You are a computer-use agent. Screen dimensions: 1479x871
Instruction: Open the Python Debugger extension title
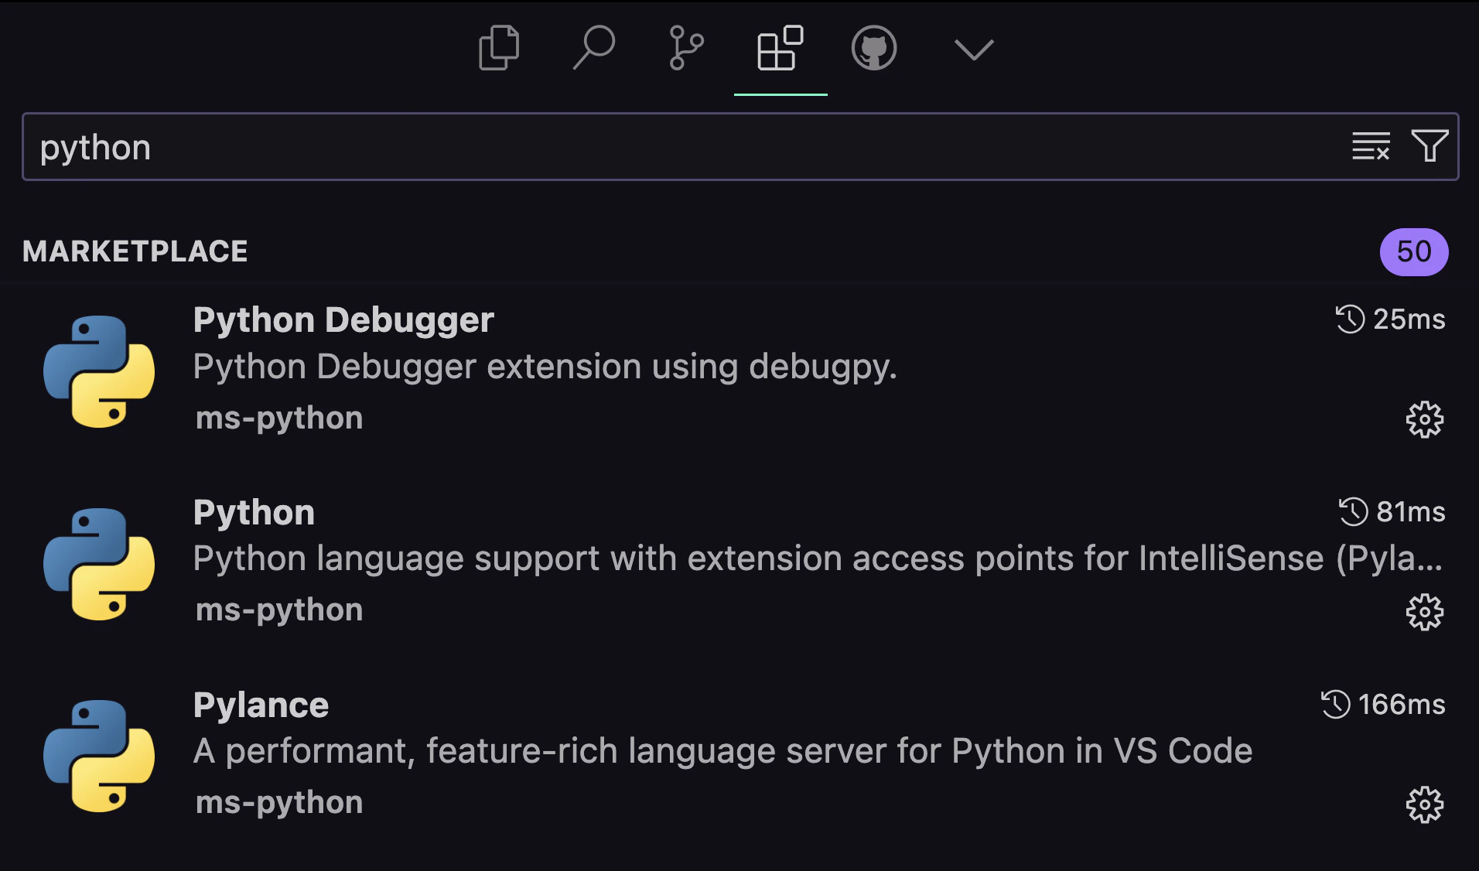[343, 319]
